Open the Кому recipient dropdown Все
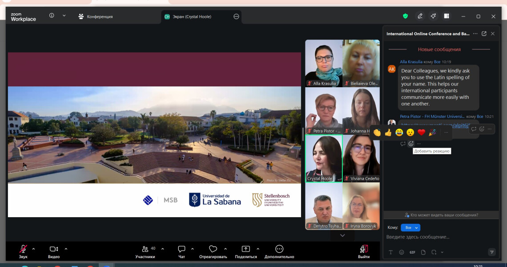The height and width of the screenshot is (267, 507). [x=410, y=227]
